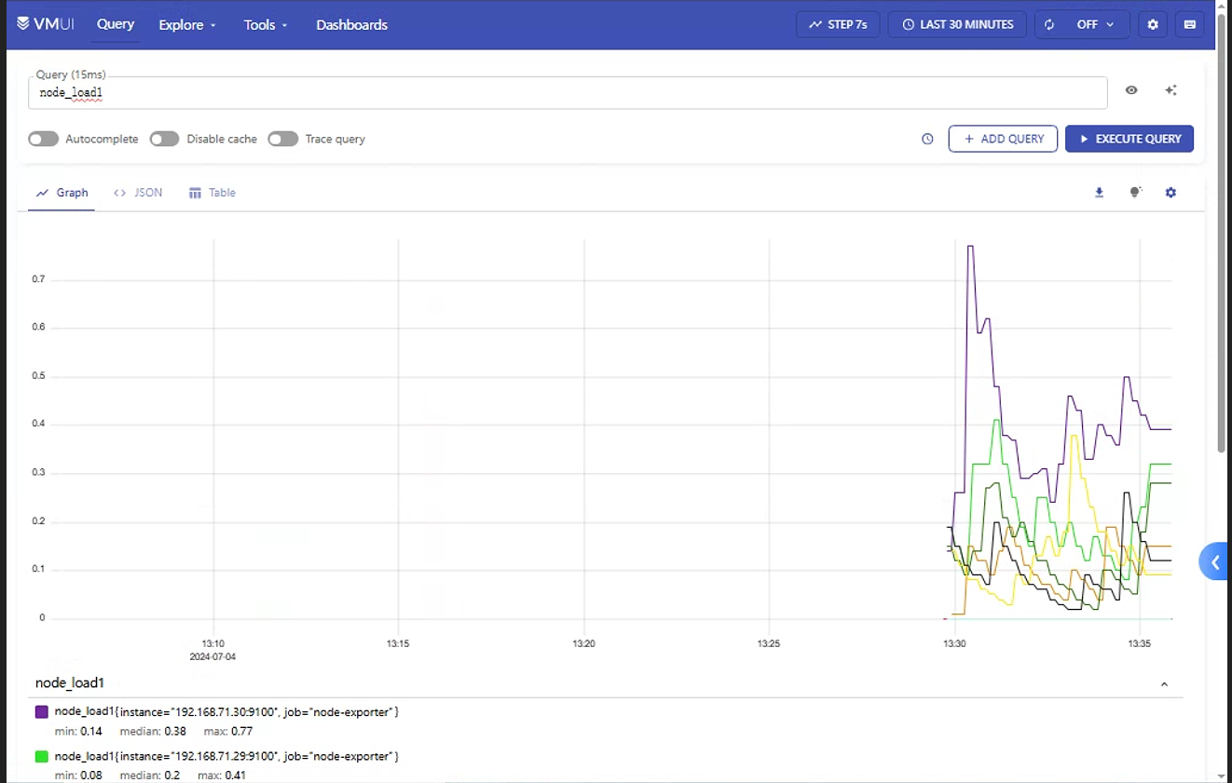Viewport: 1232px width, 783px height.
Task: Click the ADD QUERY button
Action: (1003, 139)
